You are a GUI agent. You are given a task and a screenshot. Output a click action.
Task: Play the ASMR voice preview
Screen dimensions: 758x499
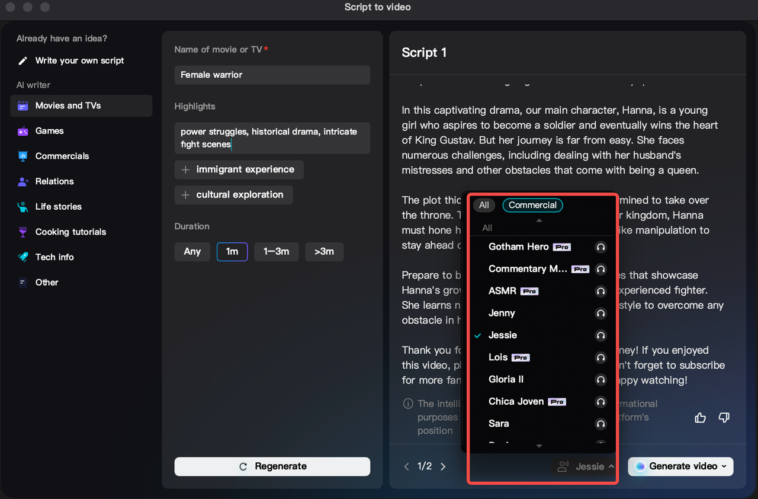click(600, 291)
